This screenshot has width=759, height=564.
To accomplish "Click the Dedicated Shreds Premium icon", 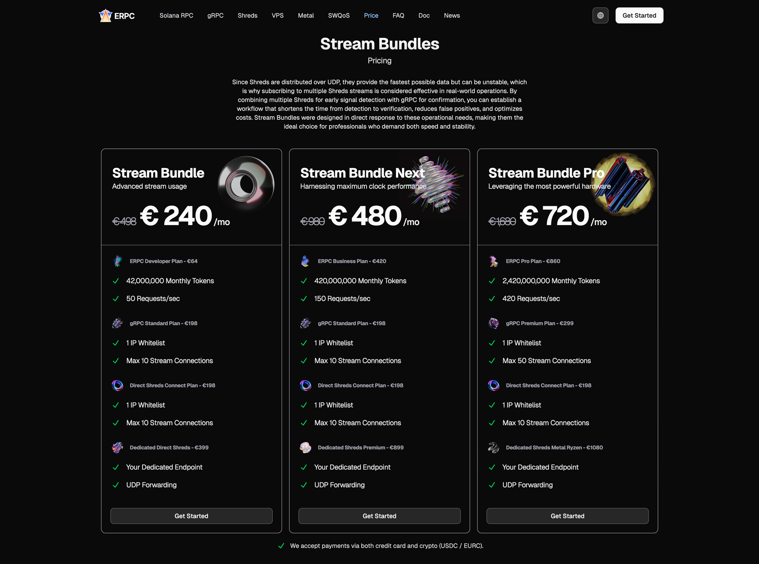I will (x=305, y=447).
